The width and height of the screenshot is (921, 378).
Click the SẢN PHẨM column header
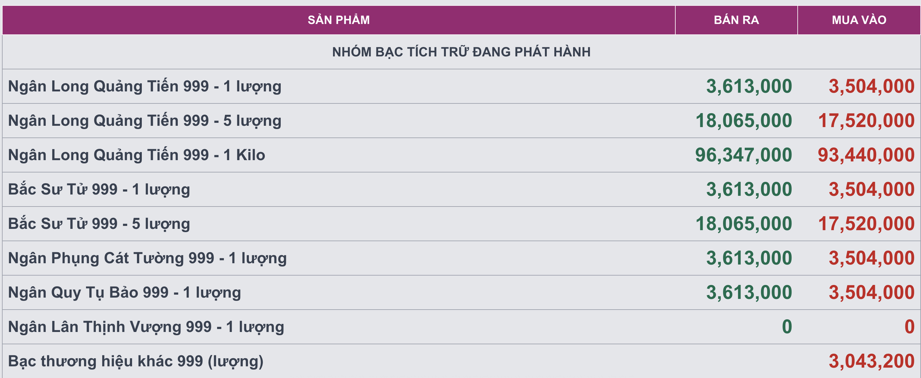(x=339, y=20)
